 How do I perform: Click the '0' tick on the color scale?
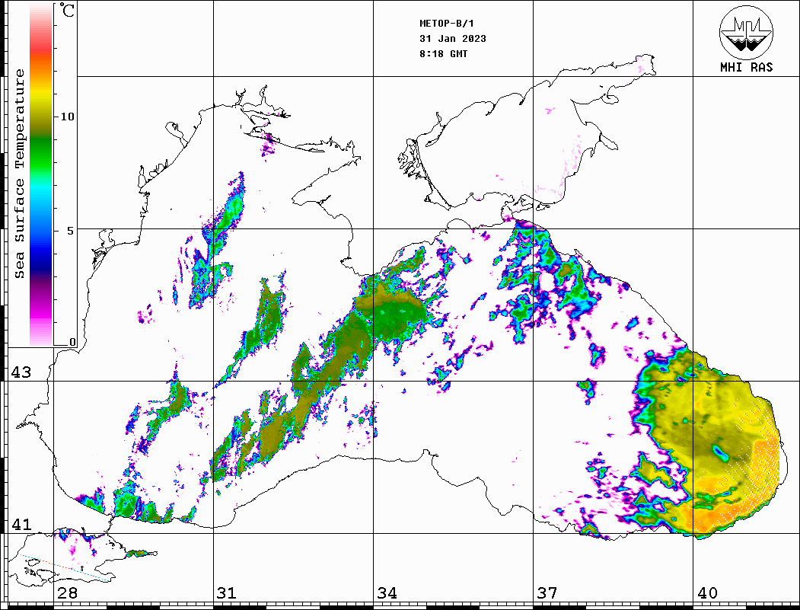[x=72, y=343]
